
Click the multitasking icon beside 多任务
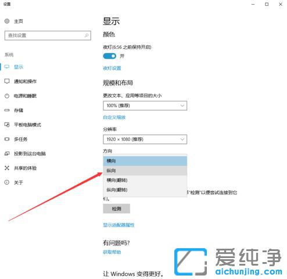tap(7, 139)
